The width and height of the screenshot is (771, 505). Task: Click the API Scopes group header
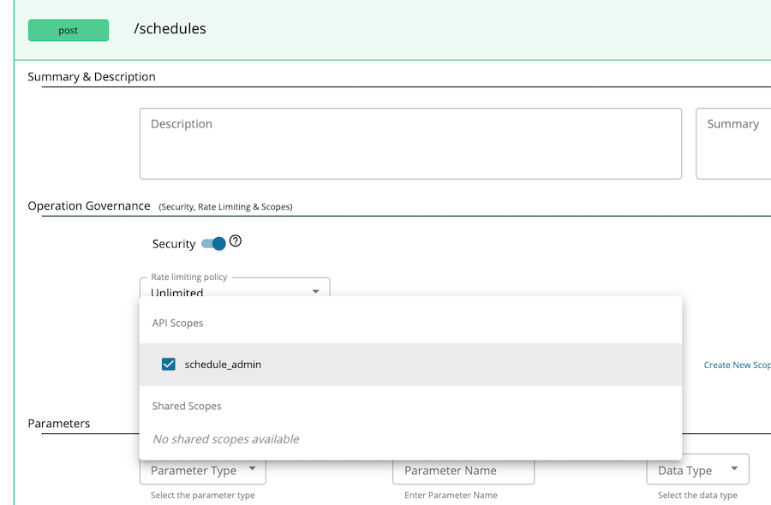[x=177, y=324]
